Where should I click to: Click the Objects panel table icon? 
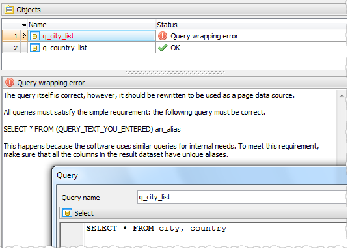click(9, 10)
